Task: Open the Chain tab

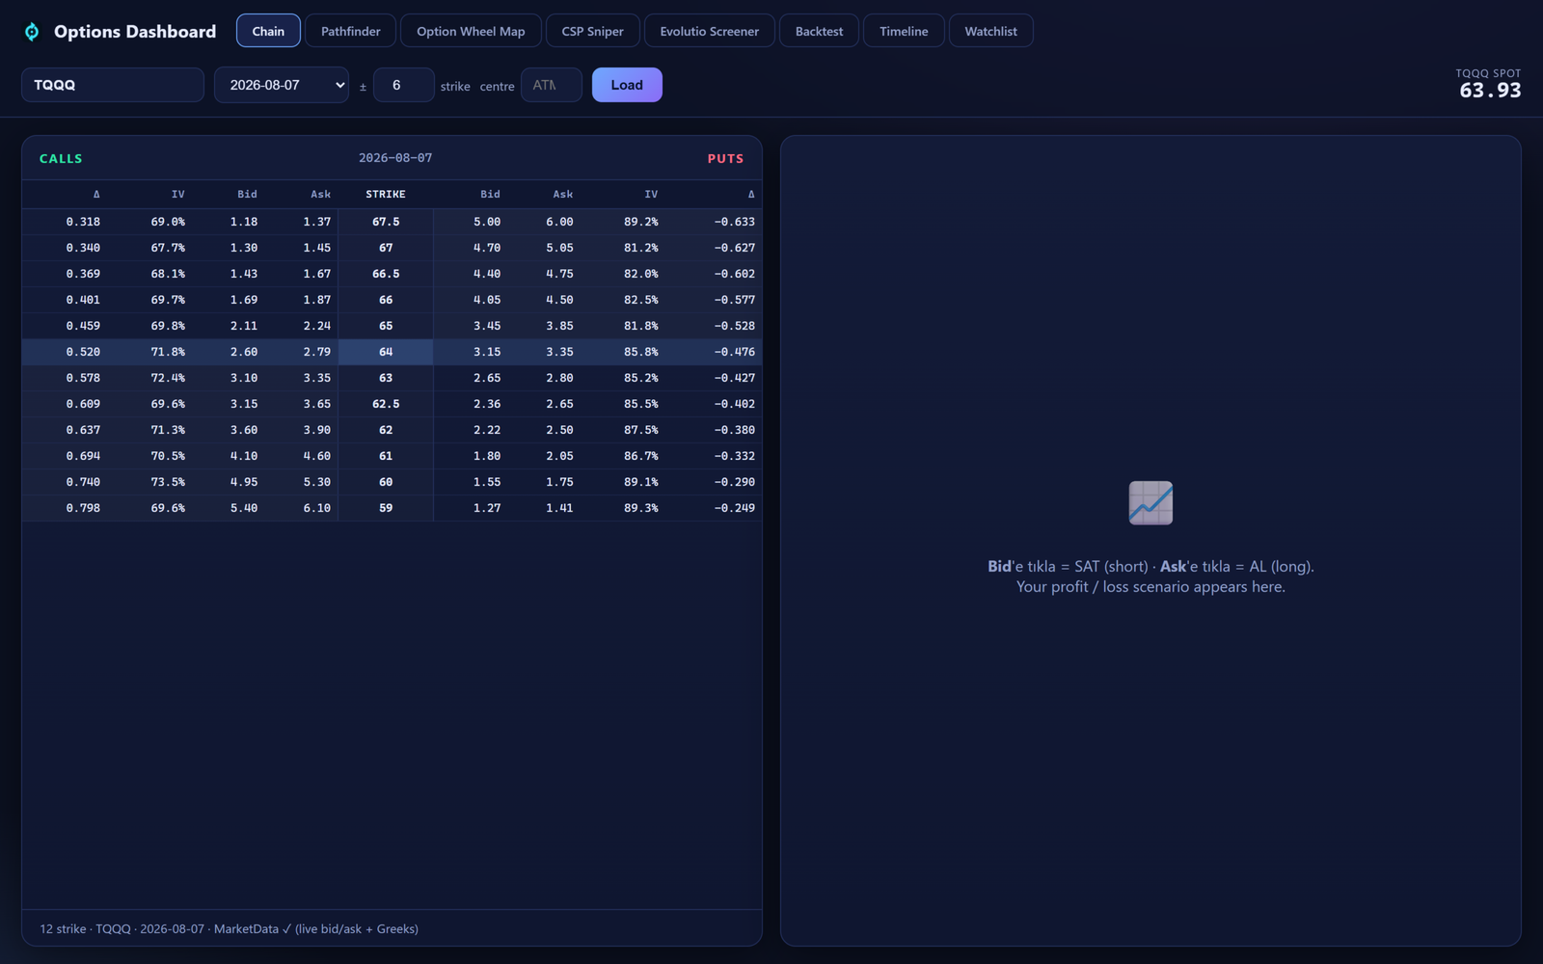Action: (x=268, y=31)
